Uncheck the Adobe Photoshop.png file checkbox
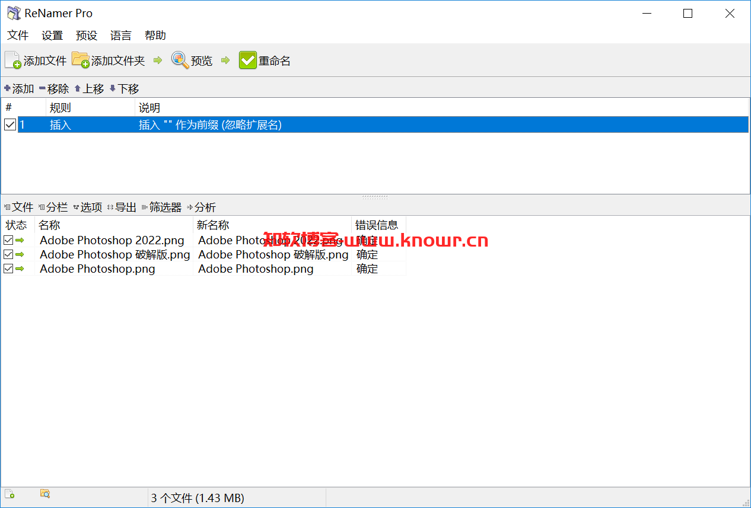 (x=8, y=269)
